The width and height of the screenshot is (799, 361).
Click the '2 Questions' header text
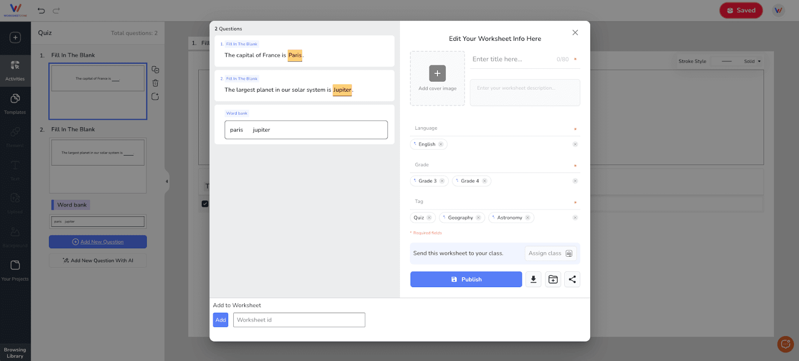(x=228, y=29)
